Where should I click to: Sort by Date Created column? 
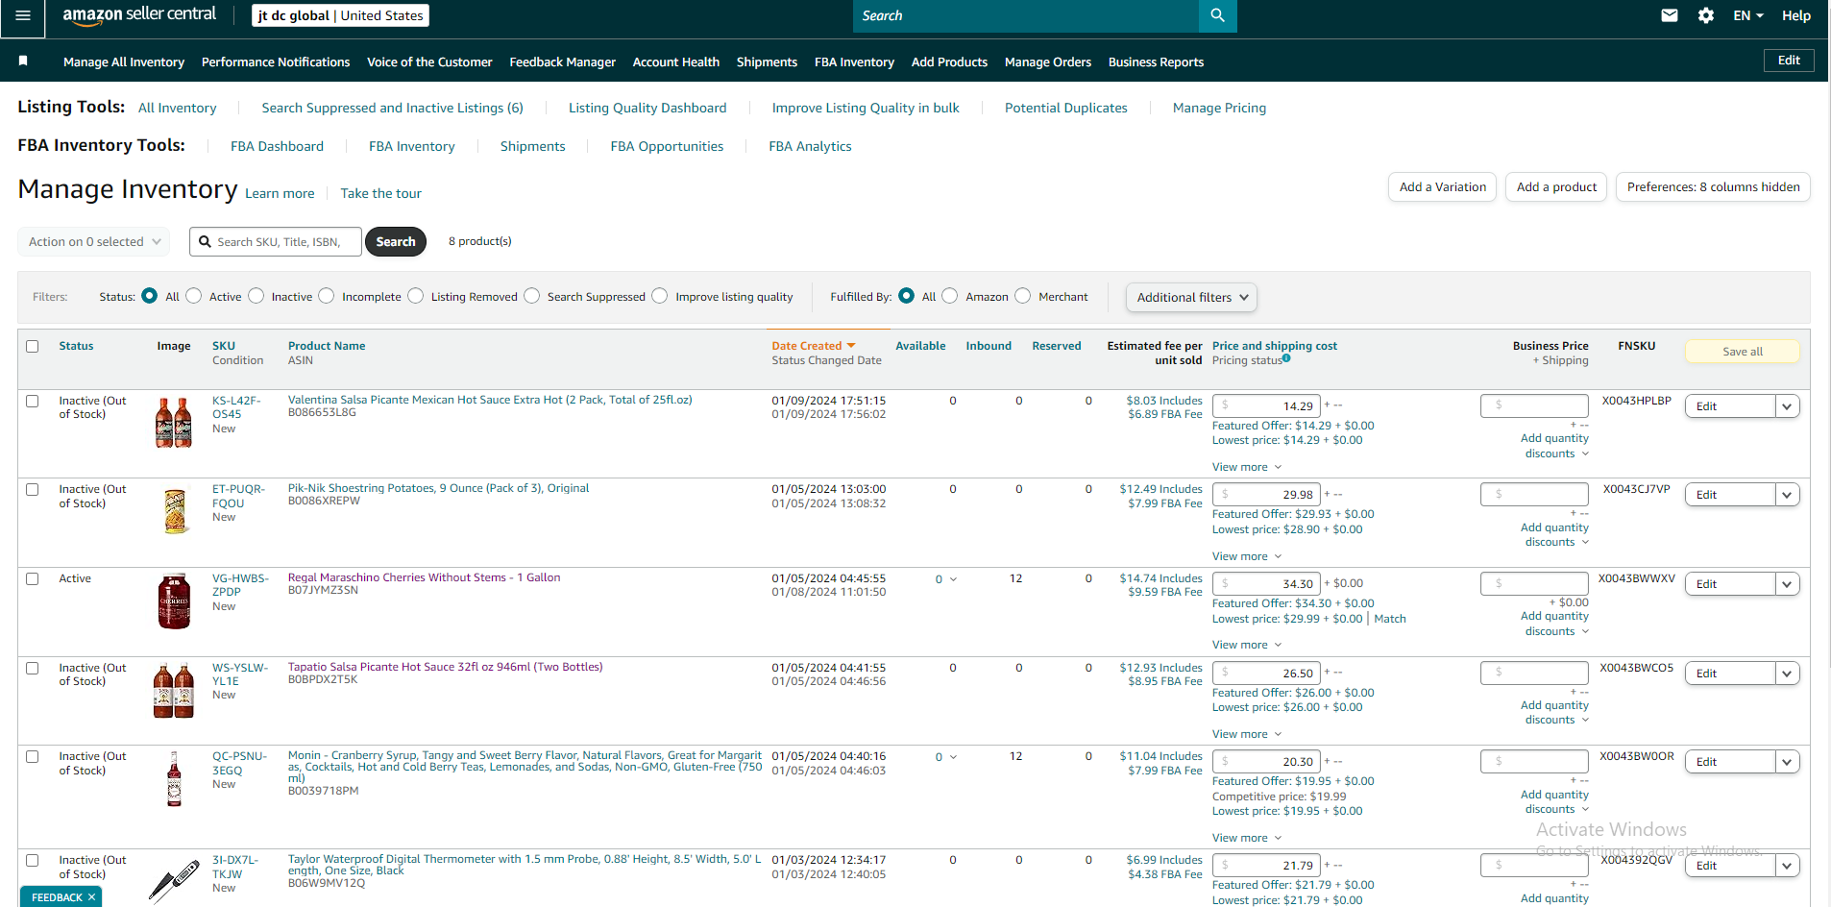tap(813, 346)
